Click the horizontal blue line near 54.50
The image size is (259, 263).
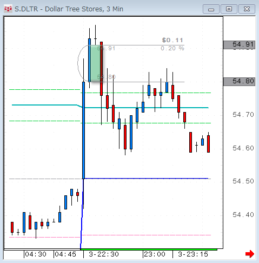point(146,179)
